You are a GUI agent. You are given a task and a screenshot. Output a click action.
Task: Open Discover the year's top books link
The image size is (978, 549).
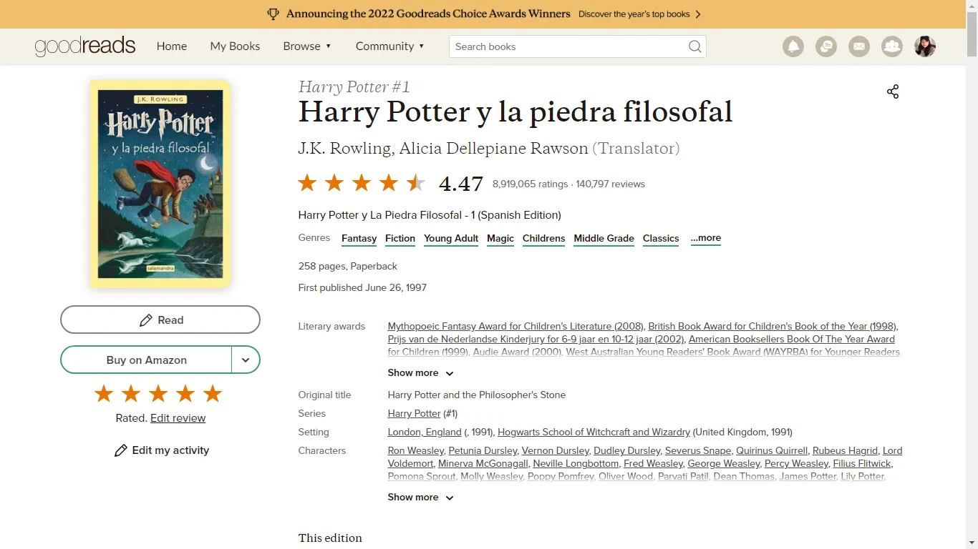tap(639, 14)
